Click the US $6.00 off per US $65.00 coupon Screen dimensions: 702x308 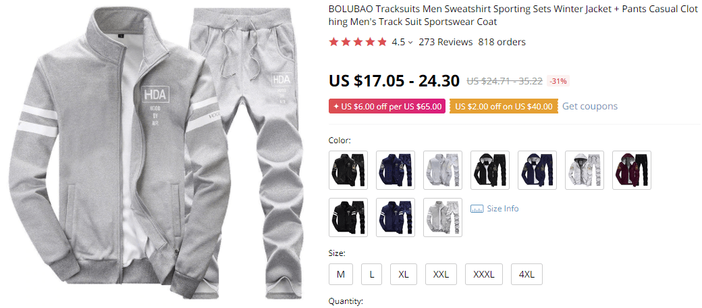(x=387, y=107)
